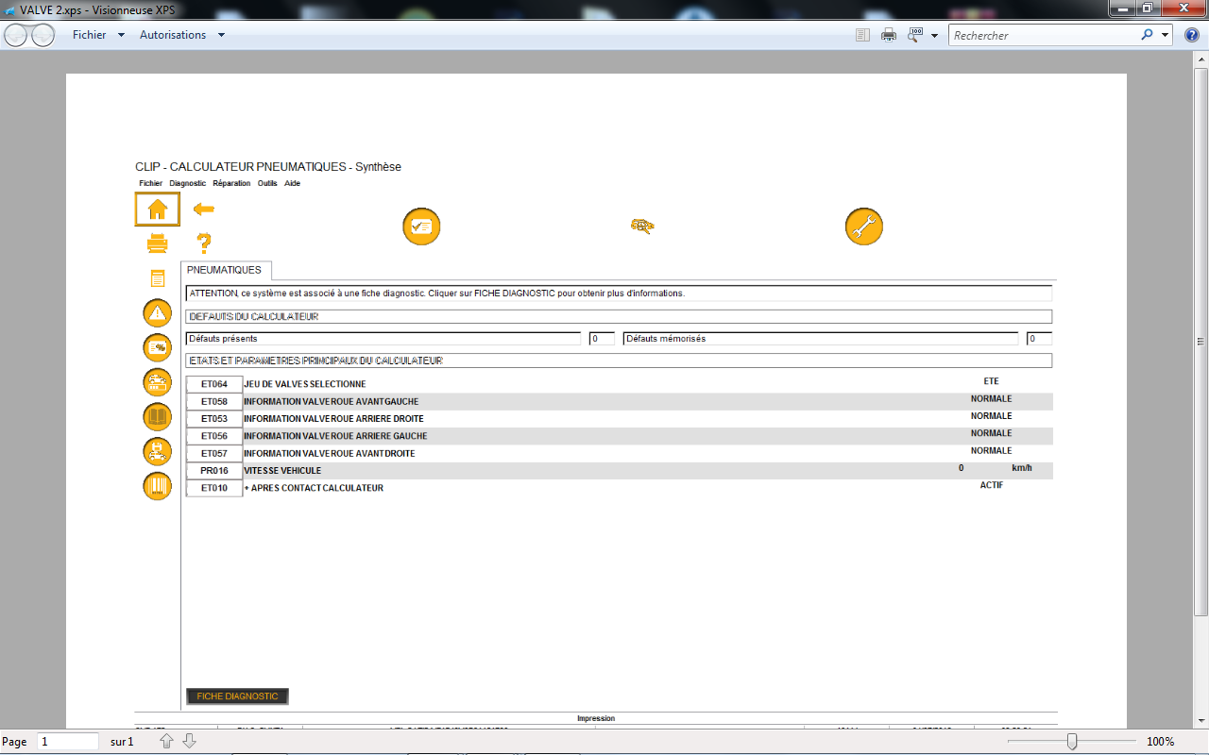The height and width of the screenshot is (755, 1209).
Task: Expand the search options dropdown arrow
Action: tap(1165, 35)
